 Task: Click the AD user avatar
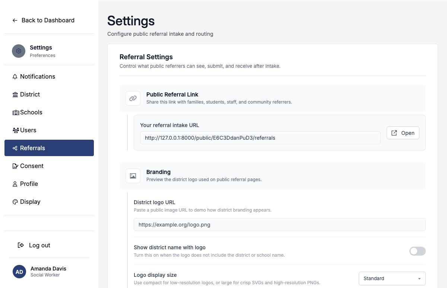[19, 272]
